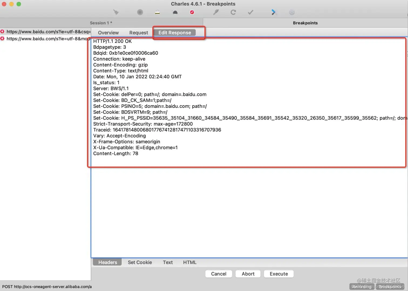Click the 'Connection: keep-alive' header
The width and height of the screenshot is (408, 291).
coord(119,59)
